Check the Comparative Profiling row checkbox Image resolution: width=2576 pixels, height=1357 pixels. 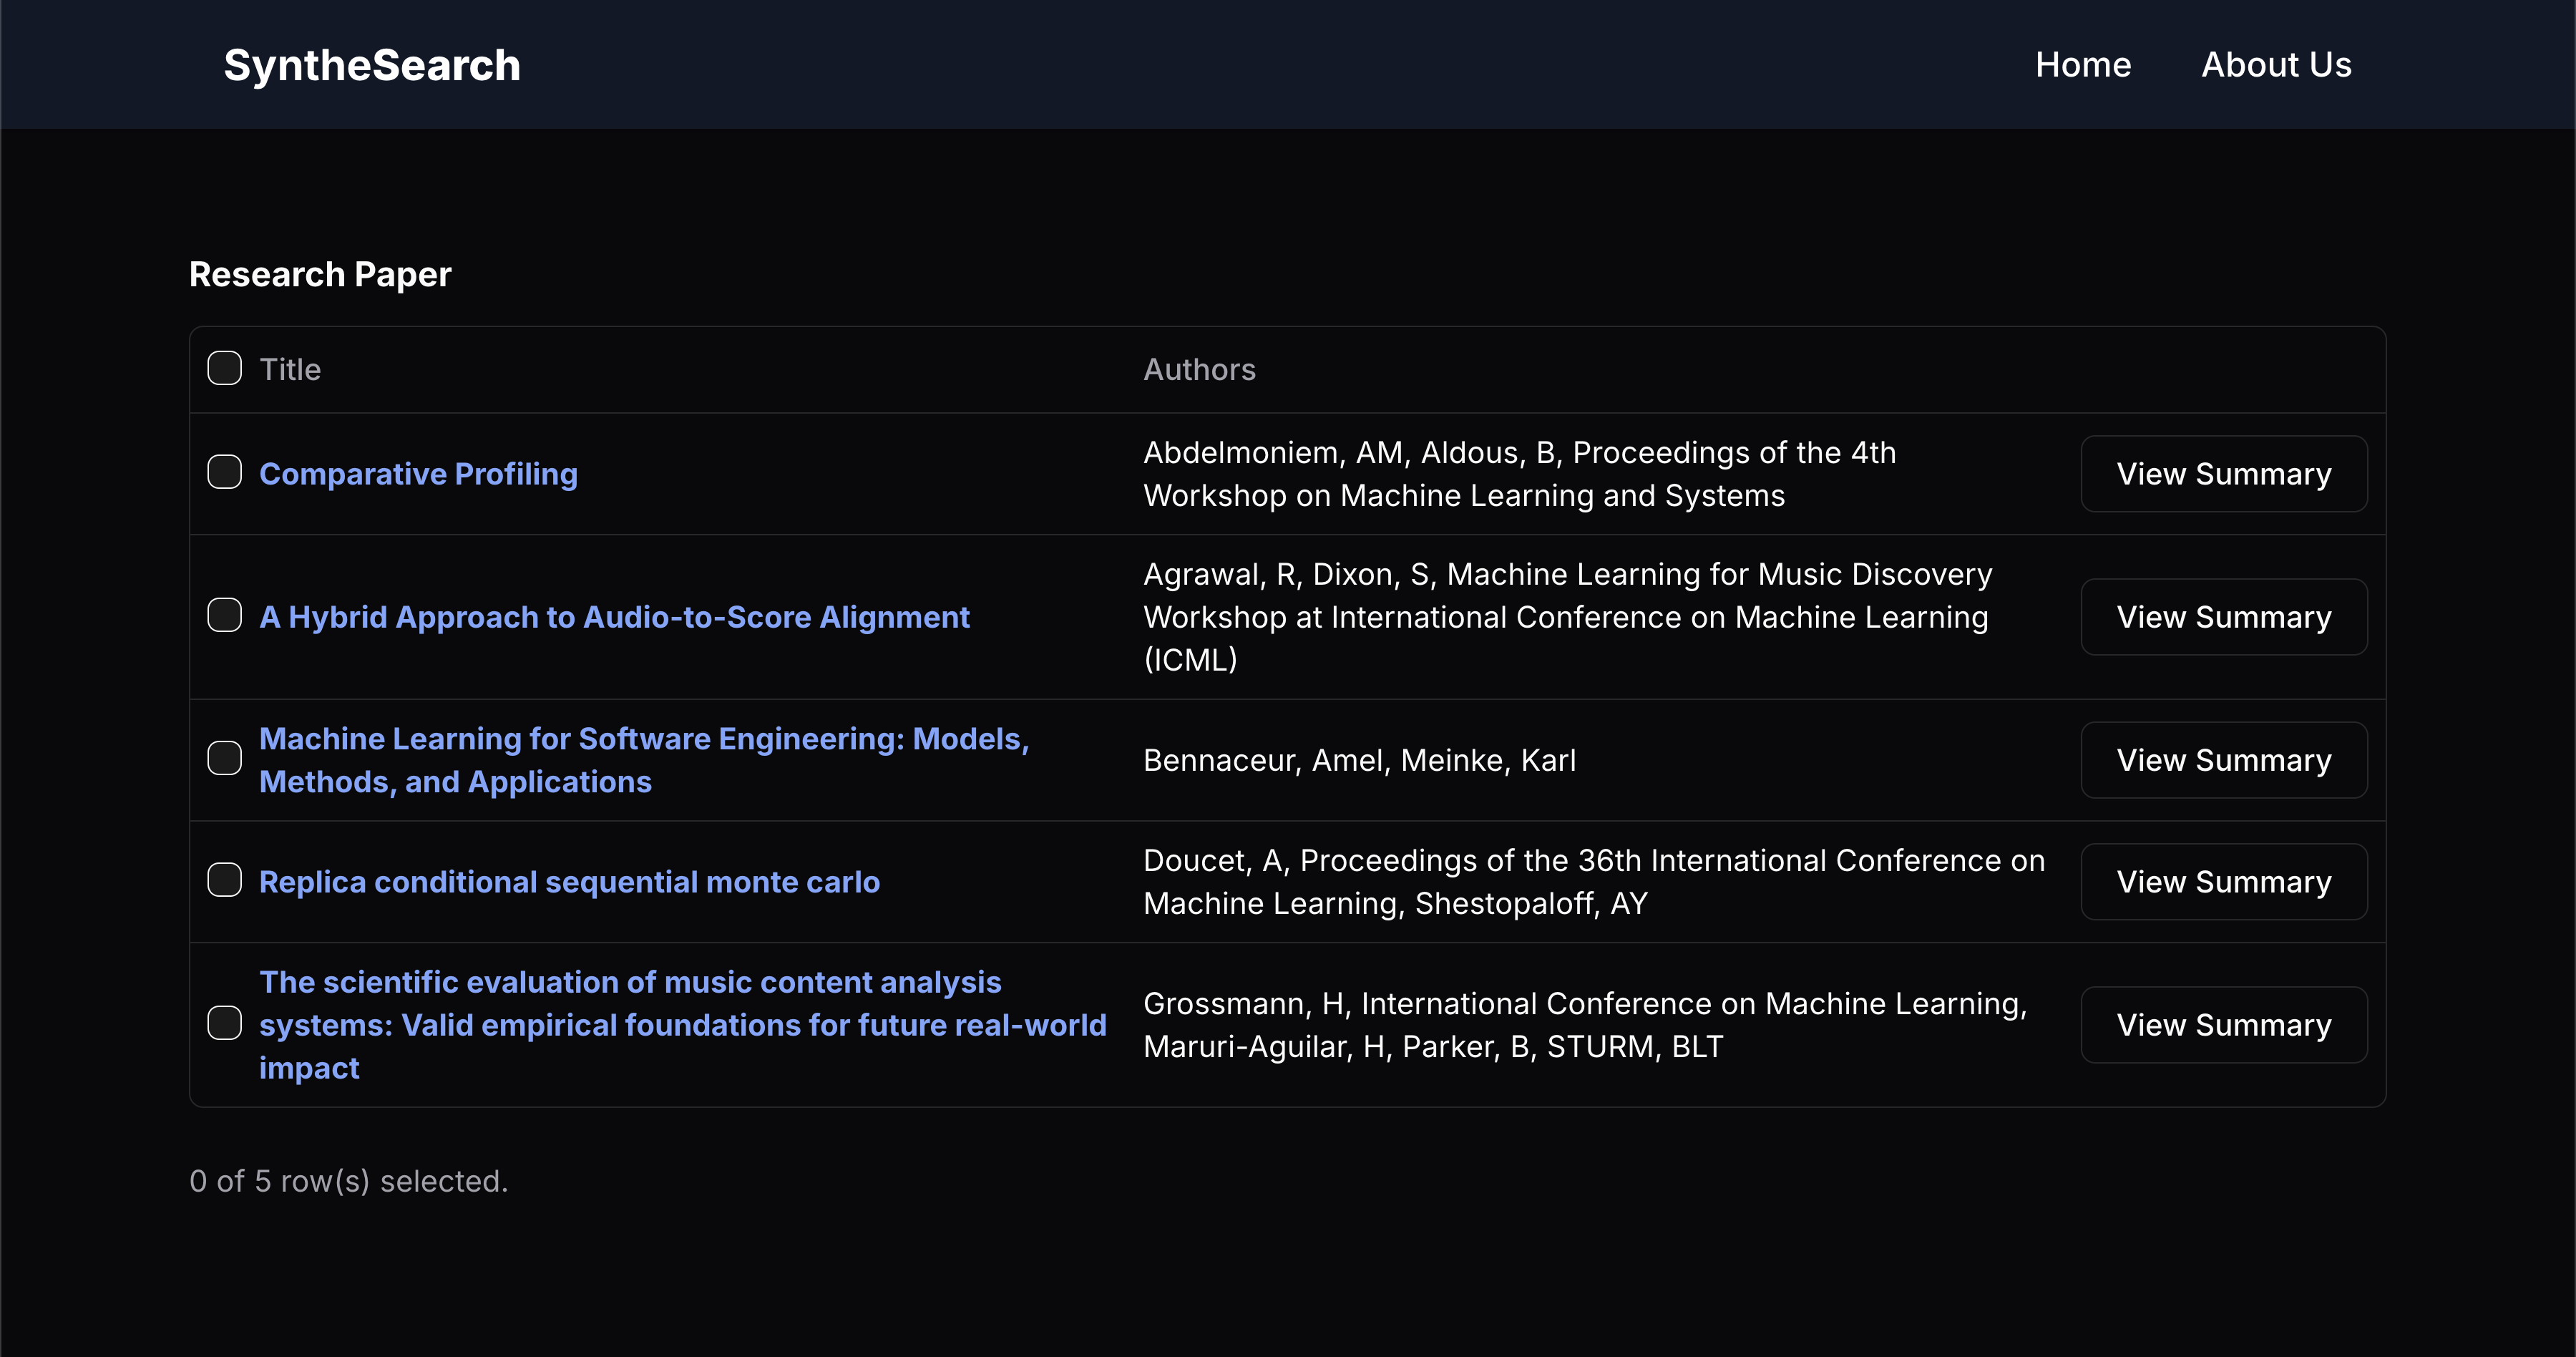coord(224,472)
